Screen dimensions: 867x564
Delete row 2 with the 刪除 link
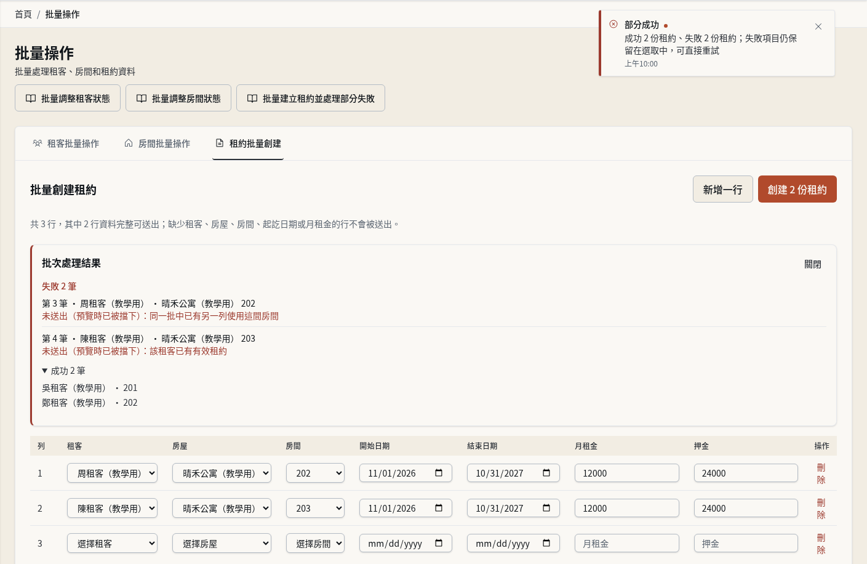click(821, 509)
